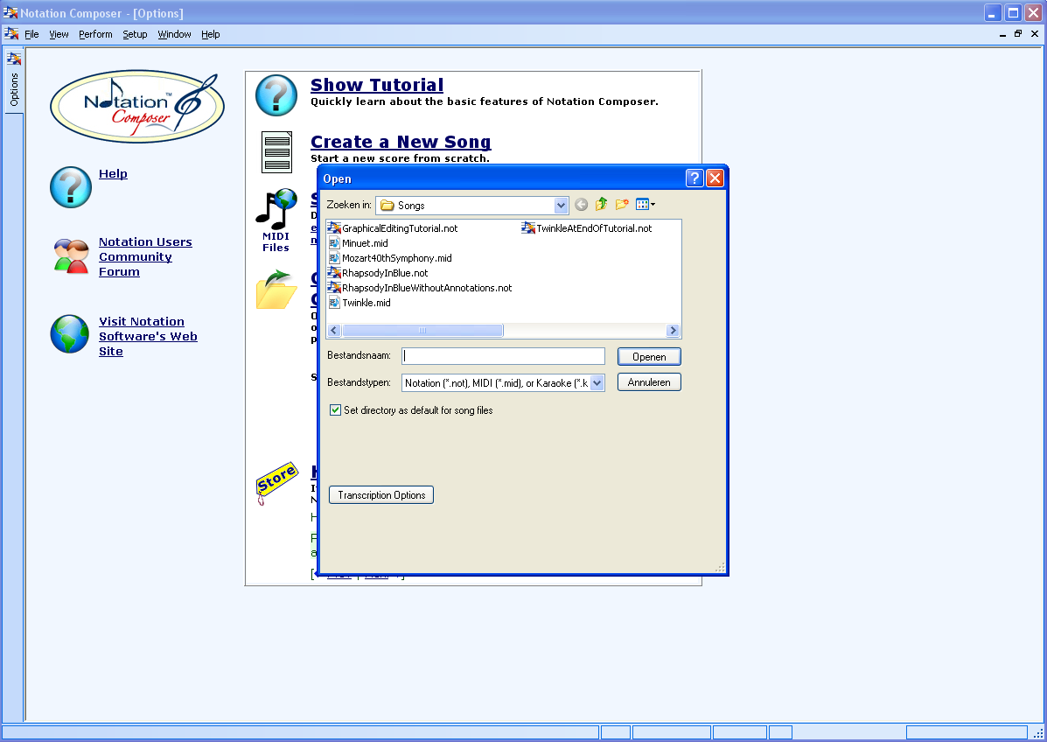Click the MIDI Files globe-note icon
1047x742 pixels.
click(276, 209)
